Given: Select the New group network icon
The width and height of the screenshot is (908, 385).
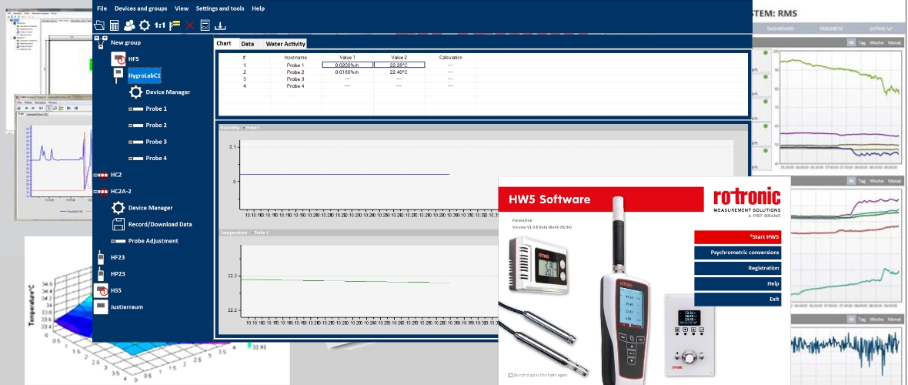Looking at the screenshot, I should pyautogui.click(x=101, y=42).
